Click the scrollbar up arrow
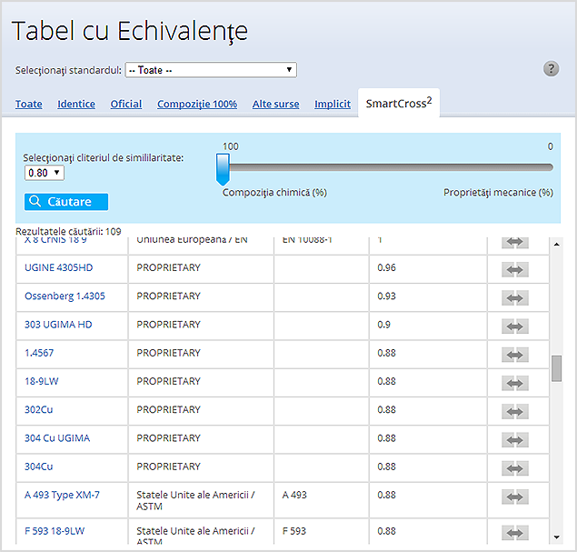 [556, 244]
